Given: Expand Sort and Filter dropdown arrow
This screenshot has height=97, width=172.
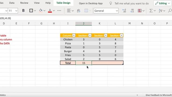Looking at the screenshot, I should click(x=164, y=11).
